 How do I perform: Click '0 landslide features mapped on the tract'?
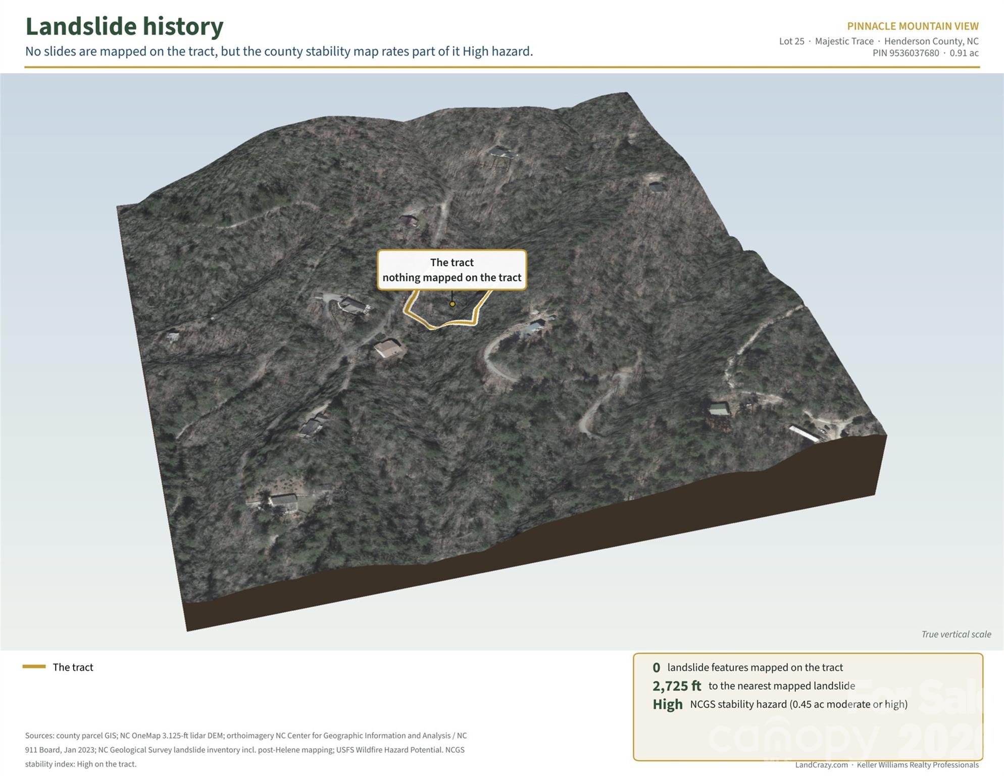click(x=747, y=668)
